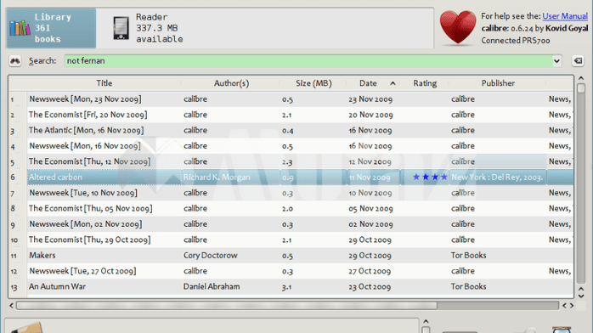Screen dimensions: 593x333
Task: Click into the search field containing 'not fernan'
Action: click(x=308, y=61)
